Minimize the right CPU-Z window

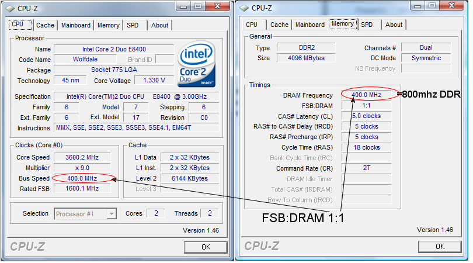(418, 5)
